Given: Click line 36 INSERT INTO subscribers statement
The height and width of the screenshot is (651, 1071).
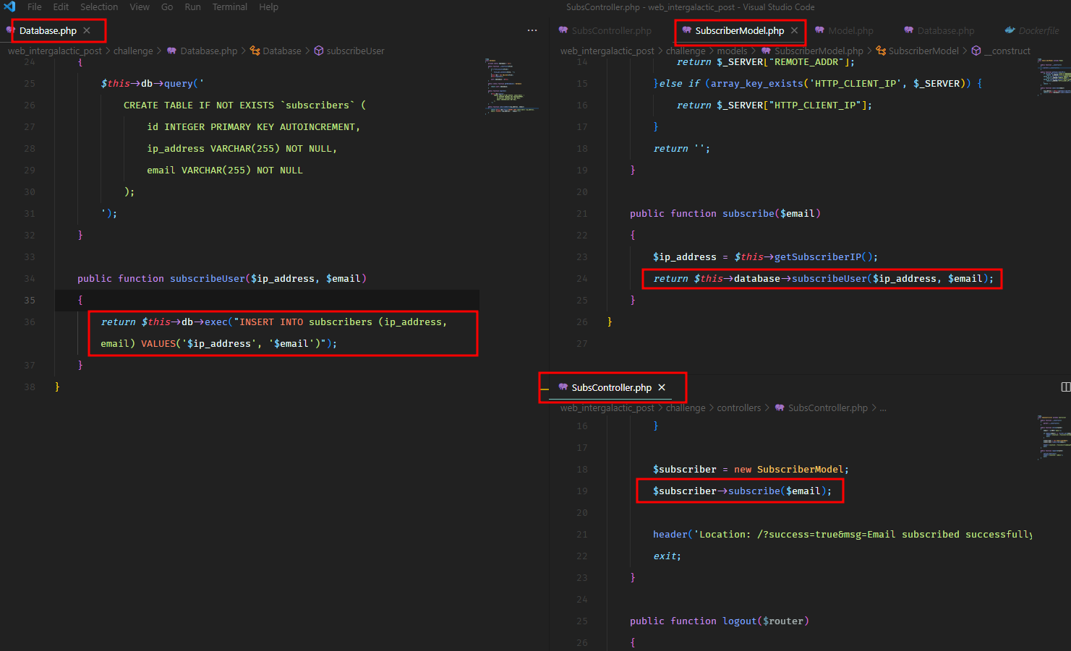Looking at the screenshot, I should 273,322.
